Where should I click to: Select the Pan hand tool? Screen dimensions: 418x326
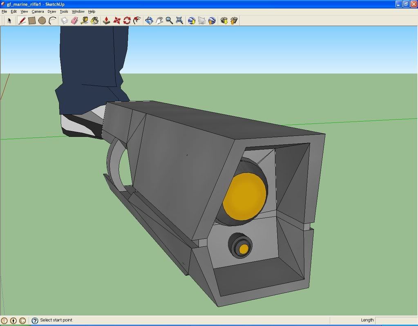(159, 20)
